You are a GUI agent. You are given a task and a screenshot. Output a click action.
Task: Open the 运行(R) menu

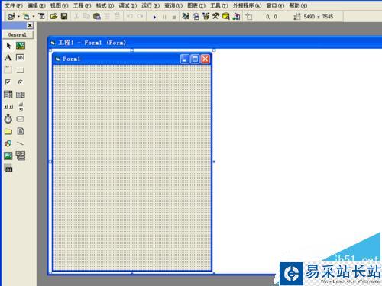click(x=151, y=5)
